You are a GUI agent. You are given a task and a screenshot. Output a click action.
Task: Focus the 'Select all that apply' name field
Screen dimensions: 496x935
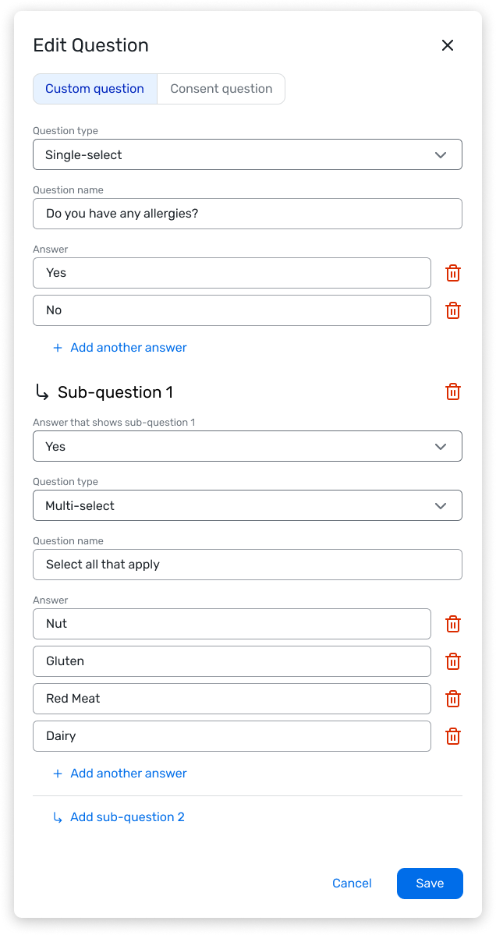[x=247, y=564]
